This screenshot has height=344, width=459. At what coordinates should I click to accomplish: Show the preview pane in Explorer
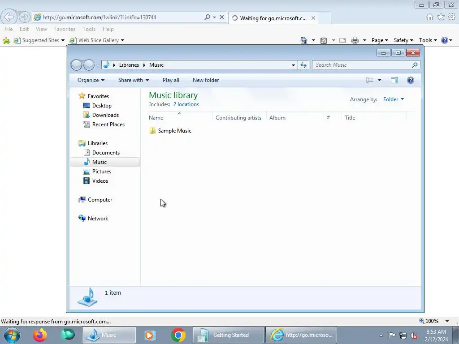tap(394, 80)
